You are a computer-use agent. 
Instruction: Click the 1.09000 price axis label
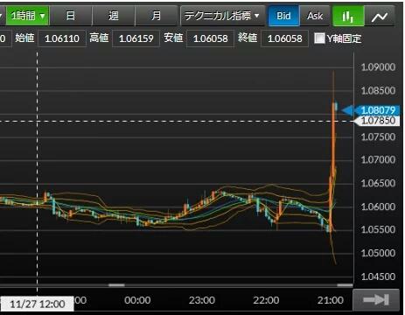point(378,67)
